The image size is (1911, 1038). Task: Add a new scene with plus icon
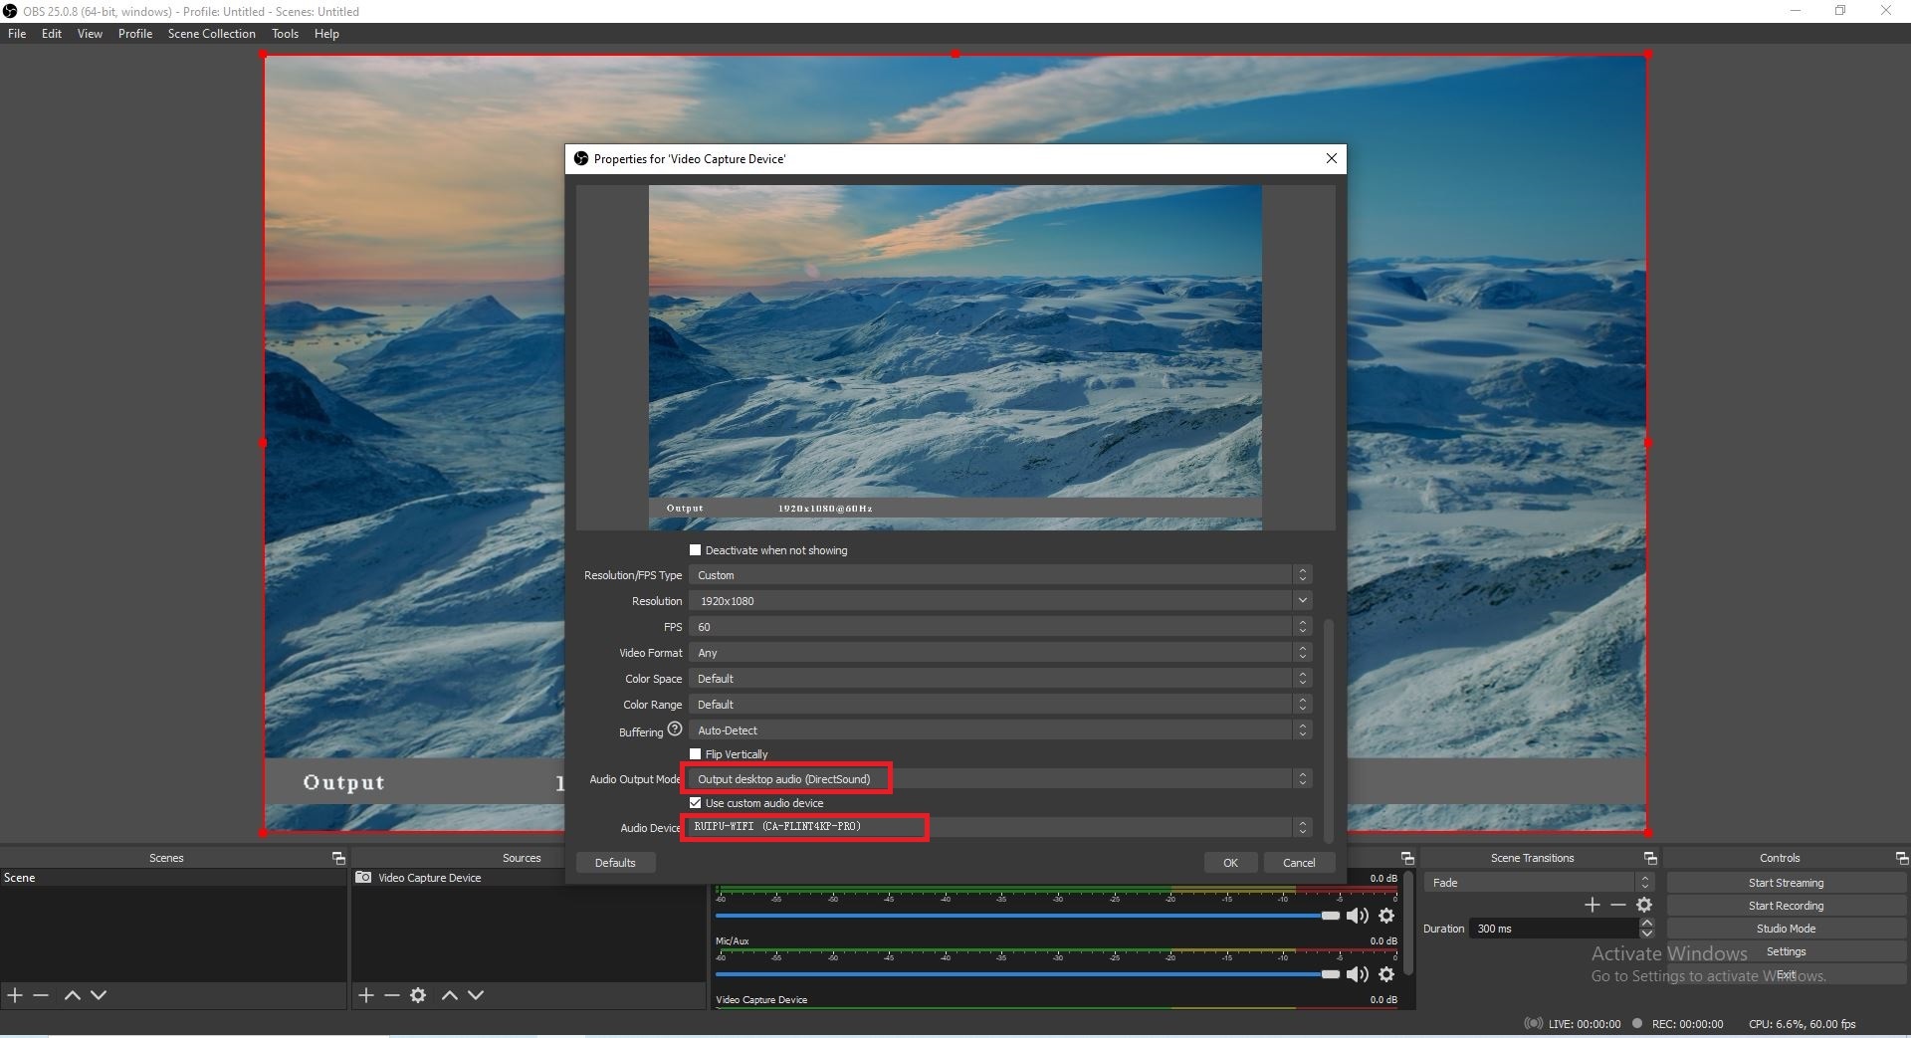tap(15, 995)
